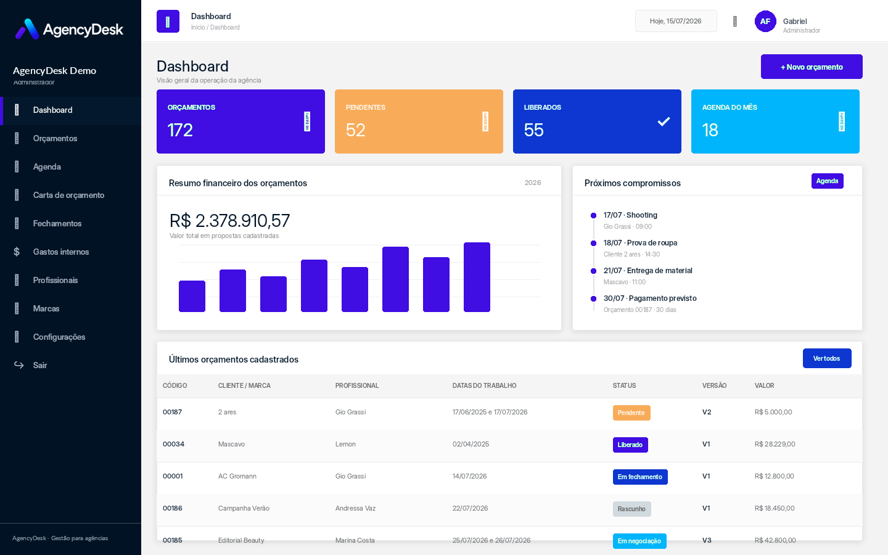Go to Agenda in the sidebar
888x555 pixels.
click(71, 167)
